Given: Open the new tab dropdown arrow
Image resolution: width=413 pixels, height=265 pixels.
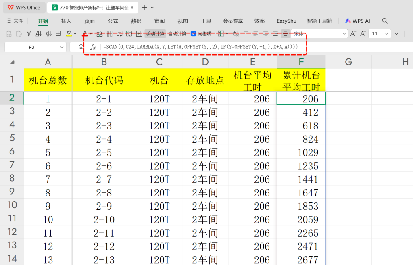Looking at the screenshot, I should [x=152, y=8].
